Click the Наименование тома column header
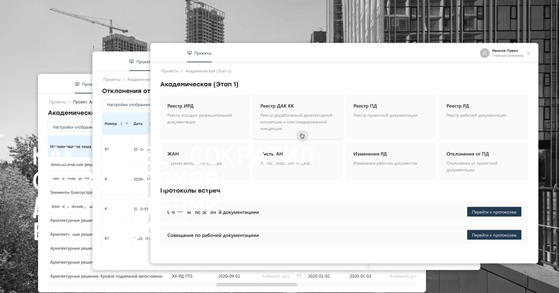 [71, 146]
